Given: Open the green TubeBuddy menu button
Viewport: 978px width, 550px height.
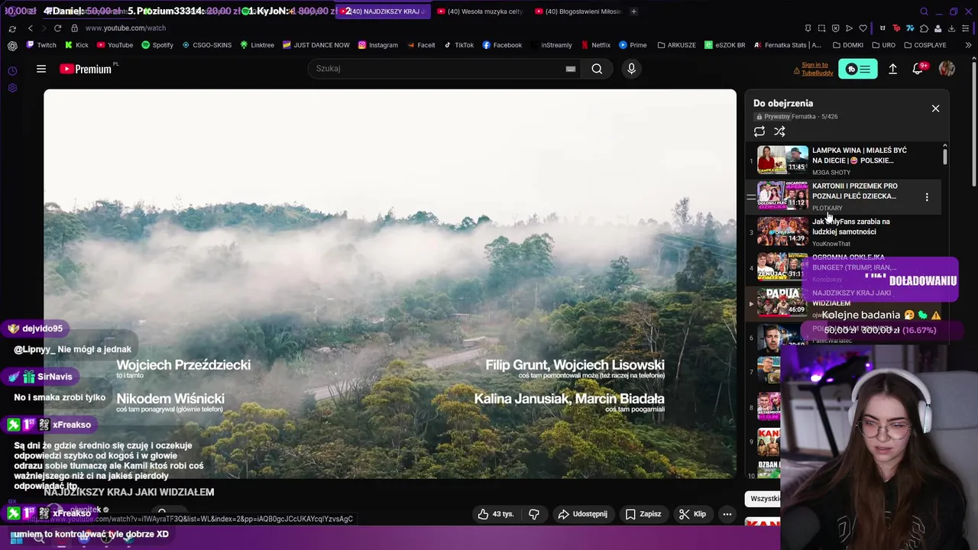Looking at the screenshot, I should point(858,69).
